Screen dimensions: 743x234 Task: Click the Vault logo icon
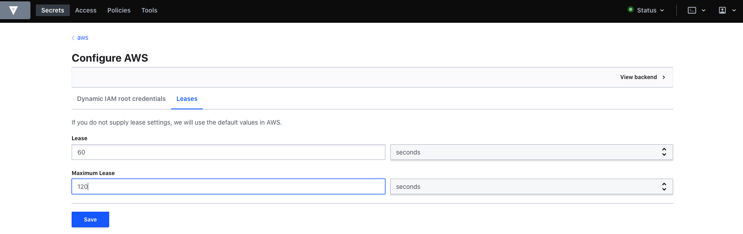pyautogui.click(x=14, y=10)
